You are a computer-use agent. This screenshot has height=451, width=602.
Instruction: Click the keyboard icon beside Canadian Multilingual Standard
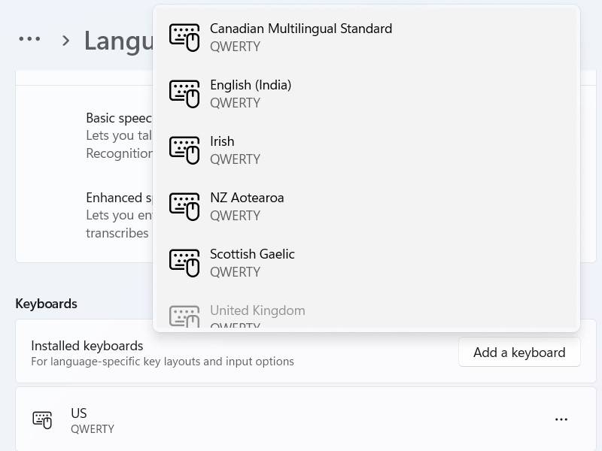click(x=184, y=36)
